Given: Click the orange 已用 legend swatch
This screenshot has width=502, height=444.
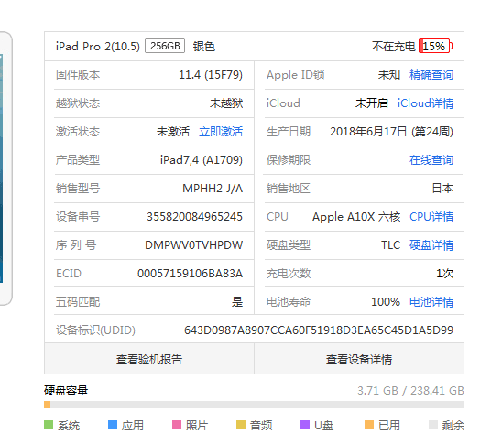Looking at the screenshot, I should [369, 425].
